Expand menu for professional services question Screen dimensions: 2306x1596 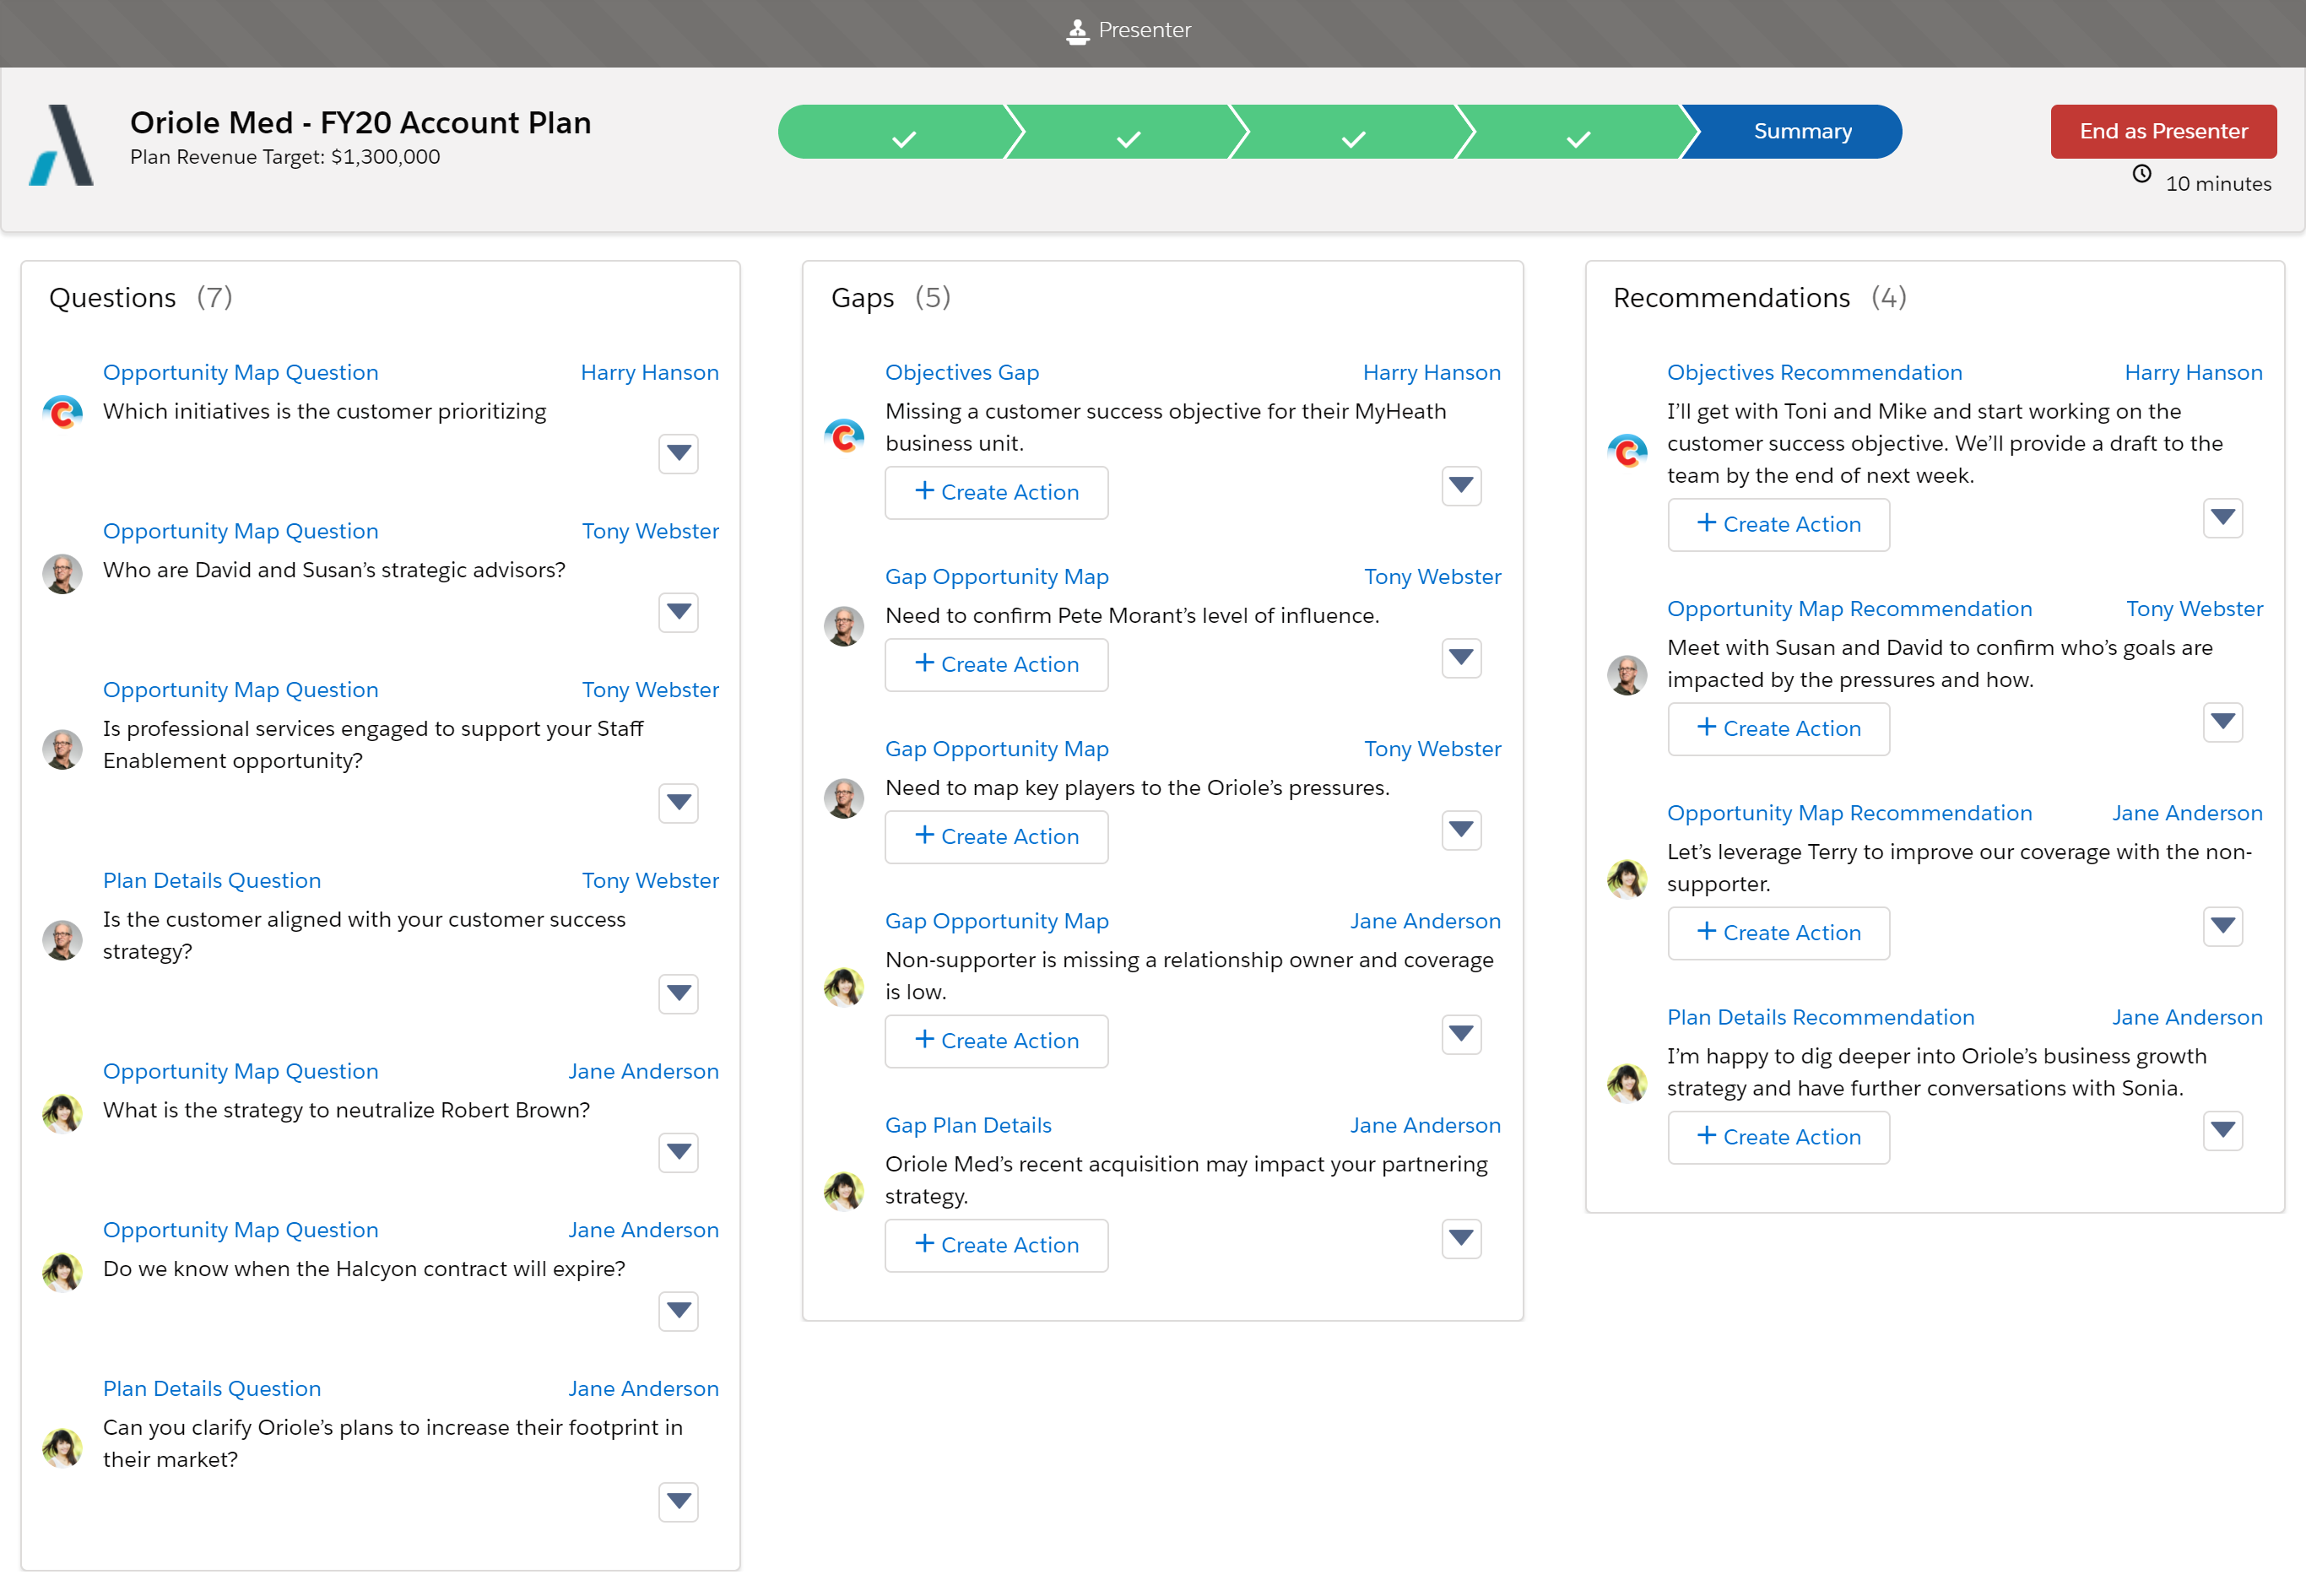click(x=679, y=803)
